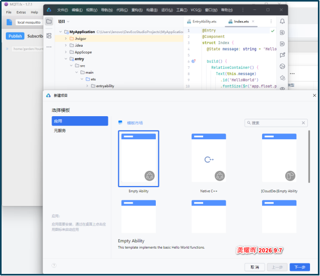
Task: Click the MQTT.fx file icon in toolbar
Action: 9,22
